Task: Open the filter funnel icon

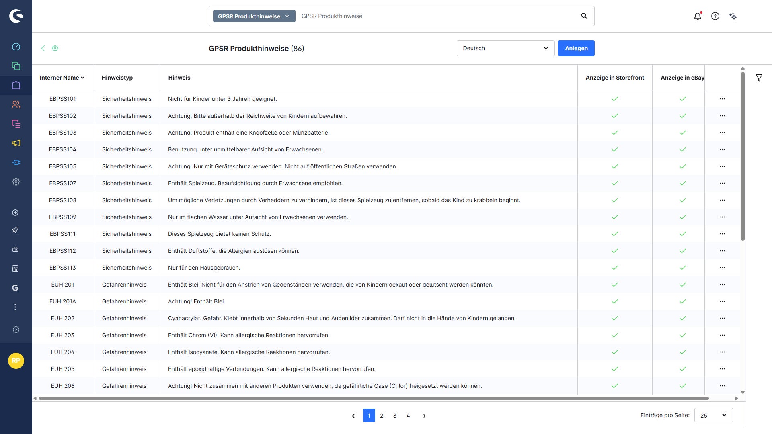Action: (759, 78)
